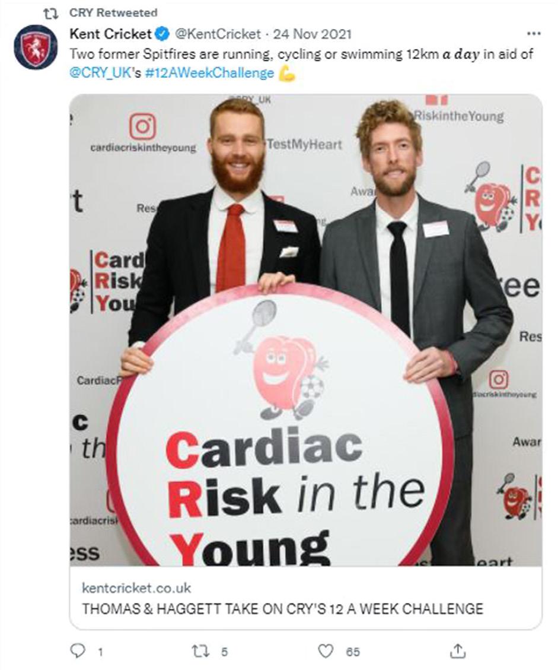Click the CRY Retweeted arrows icon
Image resolution: width=558 pixels, height=670 pixels.
[x=51, y=14]
